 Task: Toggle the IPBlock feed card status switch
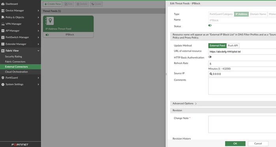coord(47,35)
